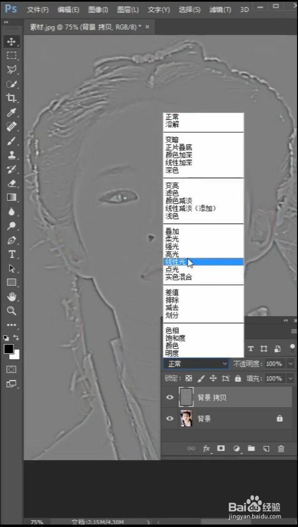Click the Link Layers icon
The height and width of the screenshot is (527, 298).
[191, 448]
